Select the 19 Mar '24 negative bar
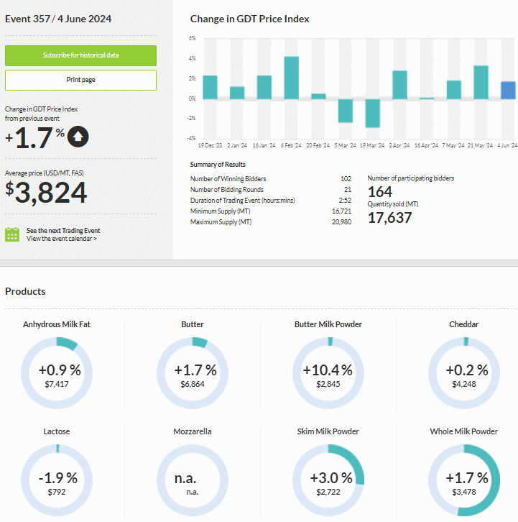Viewport: 518px width, 522px height. click(373, 113)
